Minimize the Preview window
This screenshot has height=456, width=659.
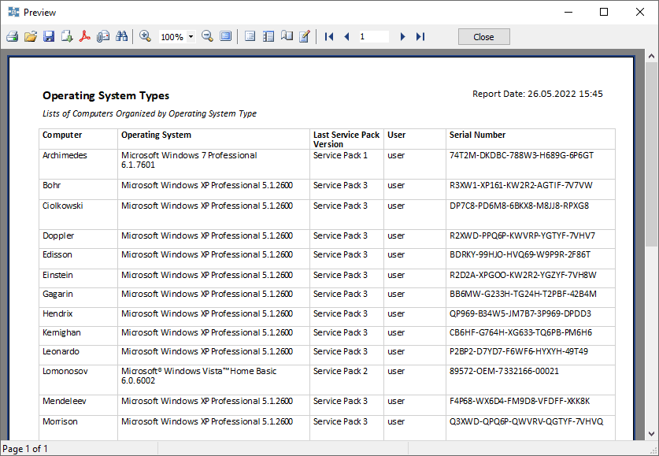tap(568, 12)
